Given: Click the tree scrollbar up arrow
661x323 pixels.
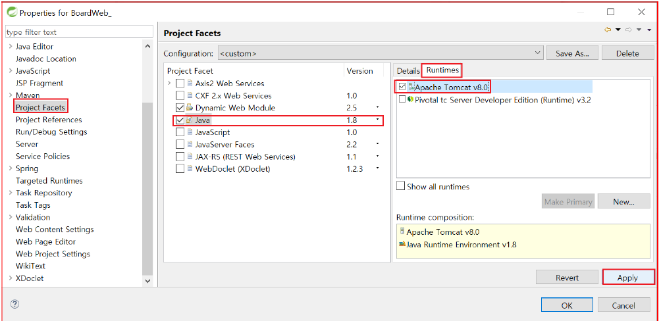Looking at the screenshot, I should [x=147, y=46].
